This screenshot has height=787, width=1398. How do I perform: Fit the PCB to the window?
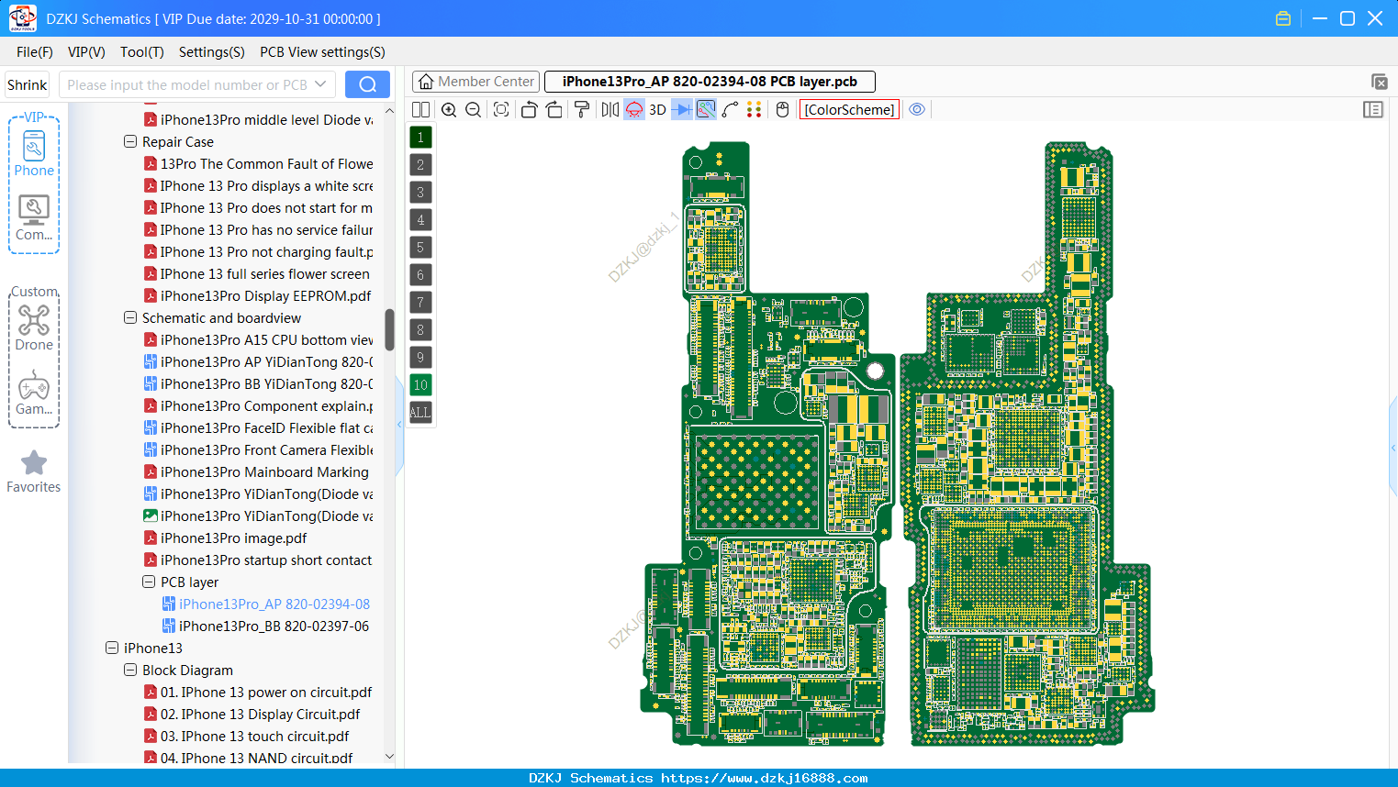(x=501, y=110)
